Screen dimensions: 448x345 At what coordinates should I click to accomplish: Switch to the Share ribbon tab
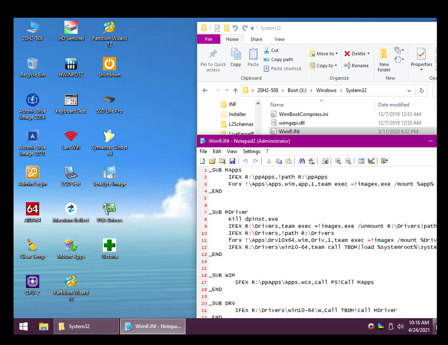(256, 39)
